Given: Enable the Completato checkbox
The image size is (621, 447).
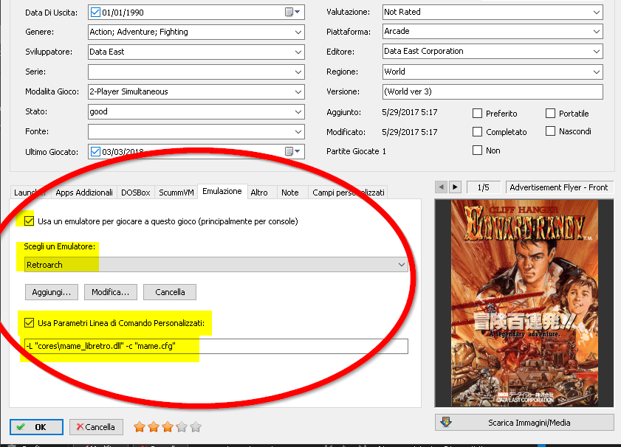Looking at the screenshot, I should (477, 132).
